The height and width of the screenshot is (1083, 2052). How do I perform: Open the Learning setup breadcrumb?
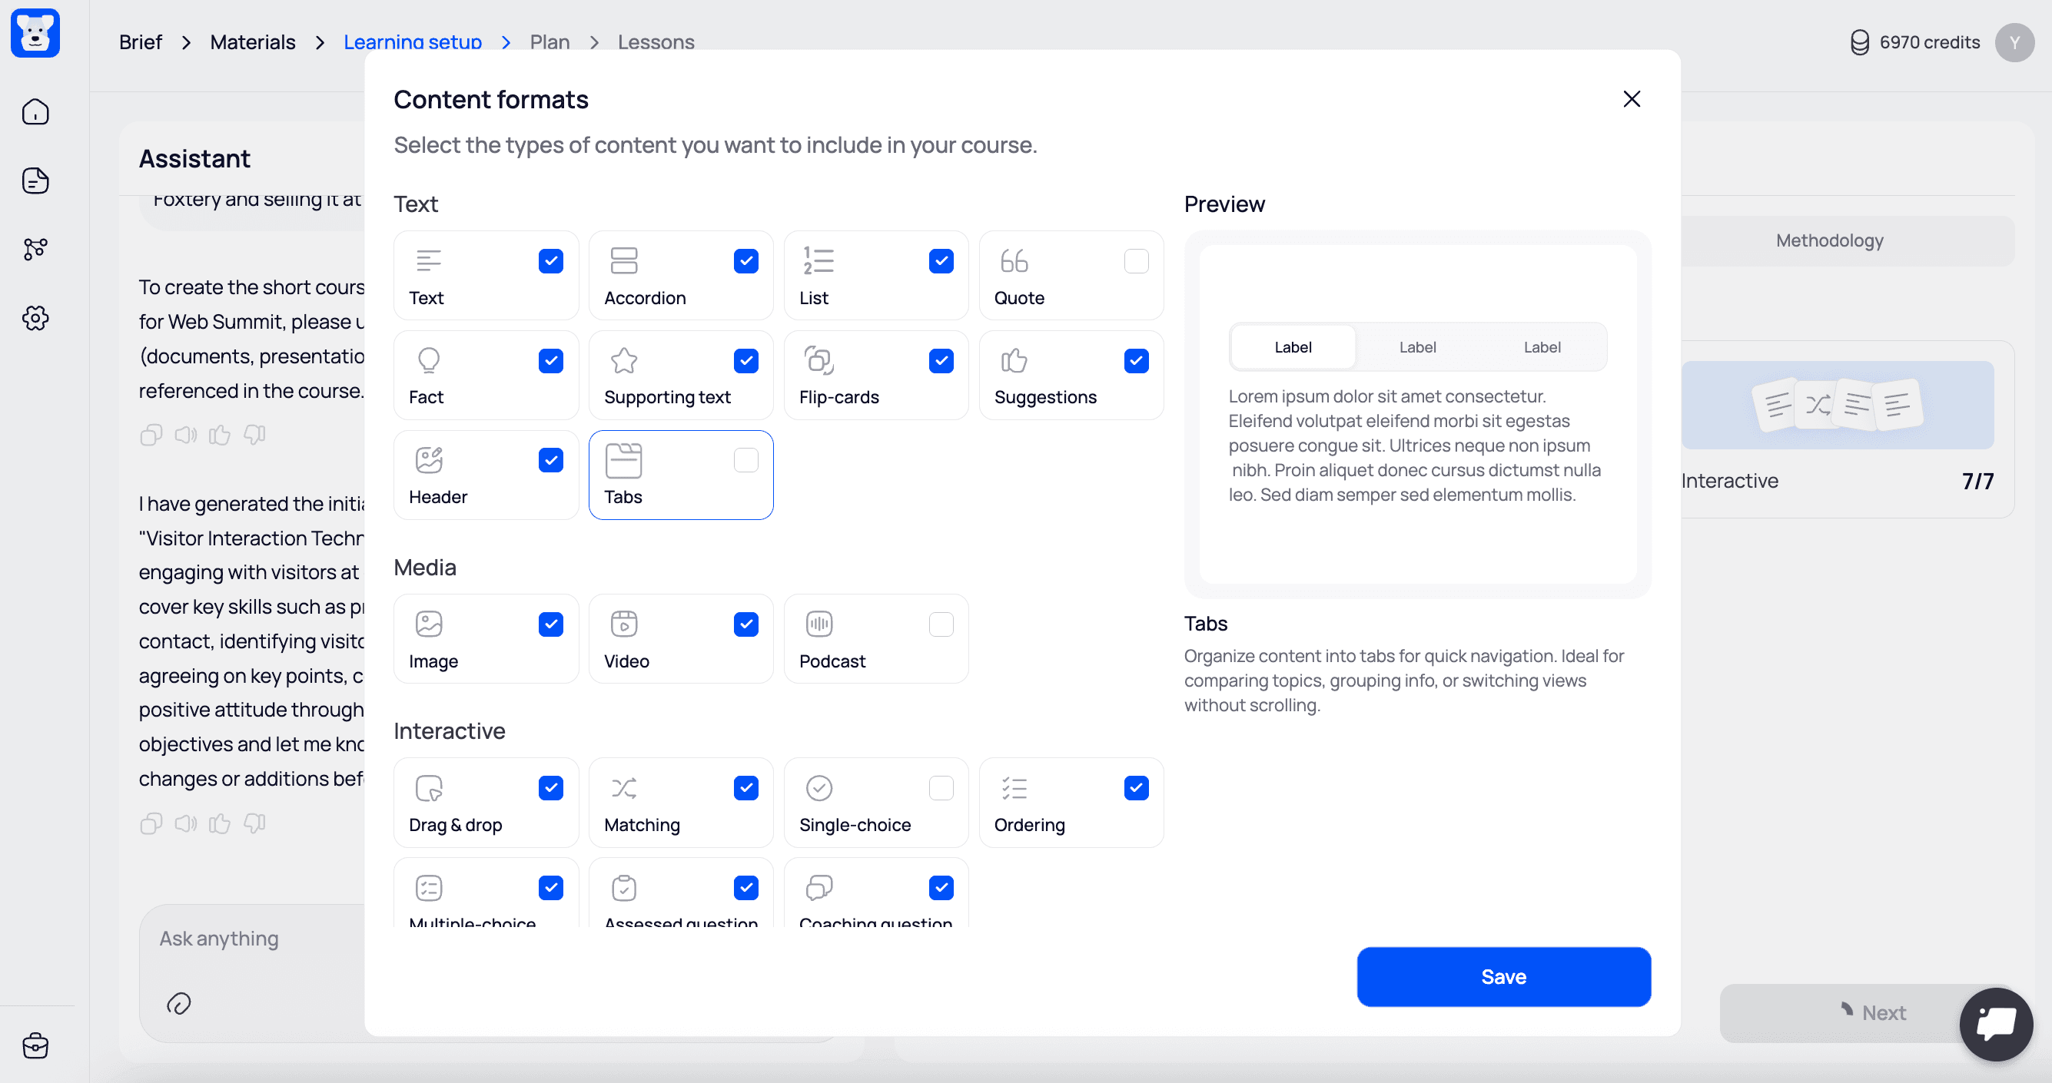[x=413, y=41]
